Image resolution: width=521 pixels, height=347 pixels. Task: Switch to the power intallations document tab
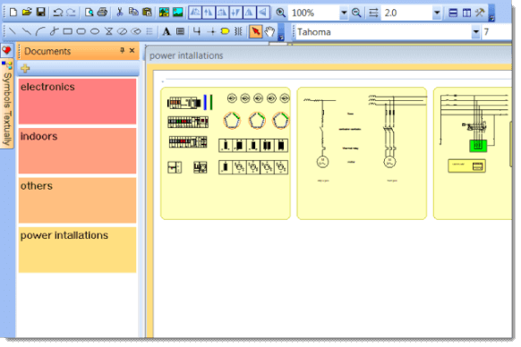(x=186, y=55)
